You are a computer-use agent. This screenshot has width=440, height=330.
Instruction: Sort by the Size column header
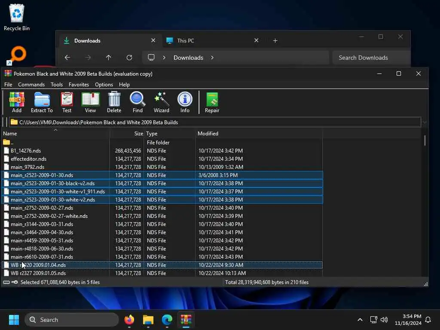(x=127, y=134)
